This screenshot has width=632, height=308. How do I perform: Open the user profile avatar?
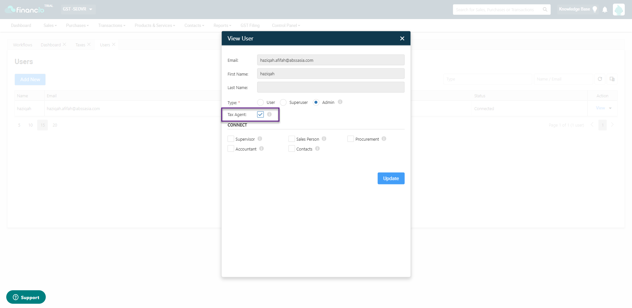pos(619,10)
